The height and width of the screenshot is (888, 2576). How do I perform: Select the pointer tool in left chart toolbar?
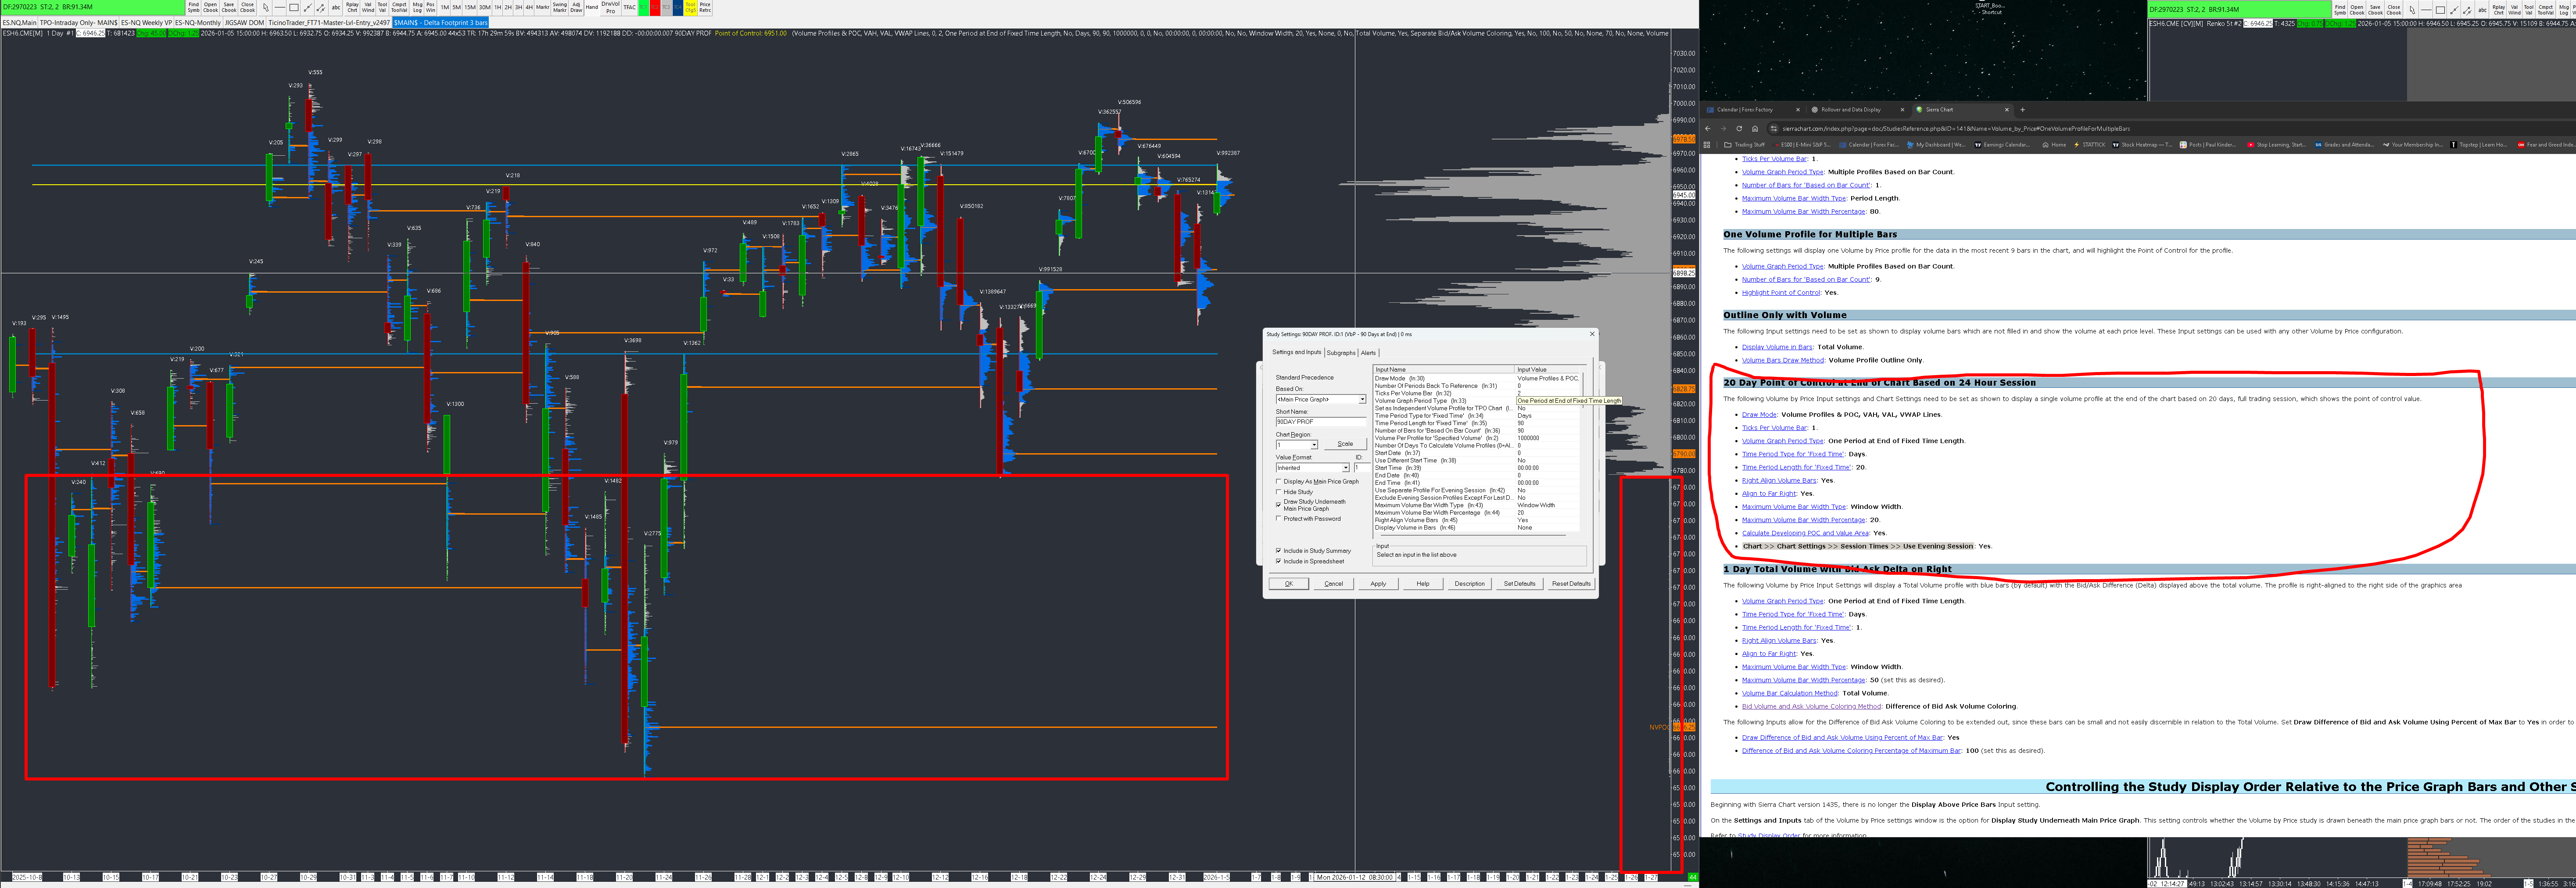pos(266,7)
